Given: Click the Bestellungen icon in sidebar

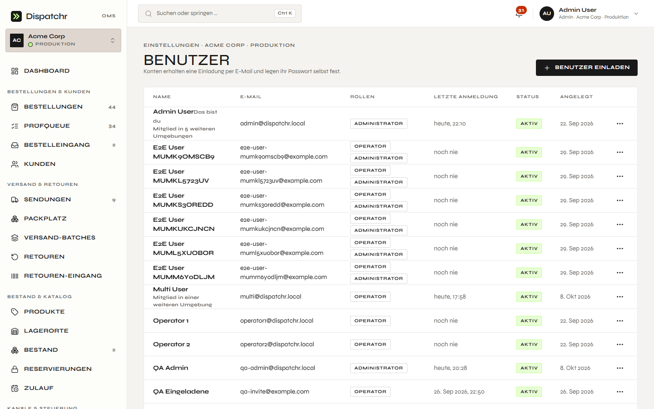Looking at the screenshot, I should coord(15,107).
